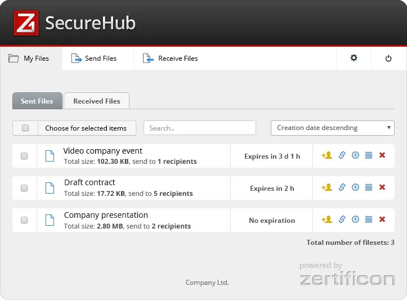Open the My Files section
Viewport: 407px width, 300px height.
pyautogui.click(x=31, y=59)
